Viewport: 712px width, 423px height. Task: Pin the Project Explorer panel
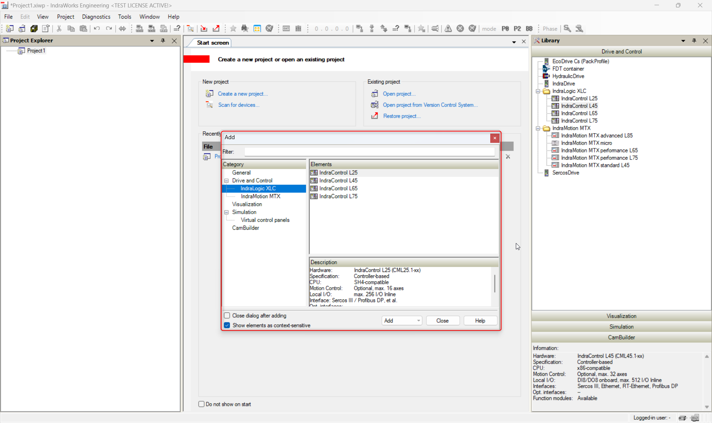click(x=163, y=40)
